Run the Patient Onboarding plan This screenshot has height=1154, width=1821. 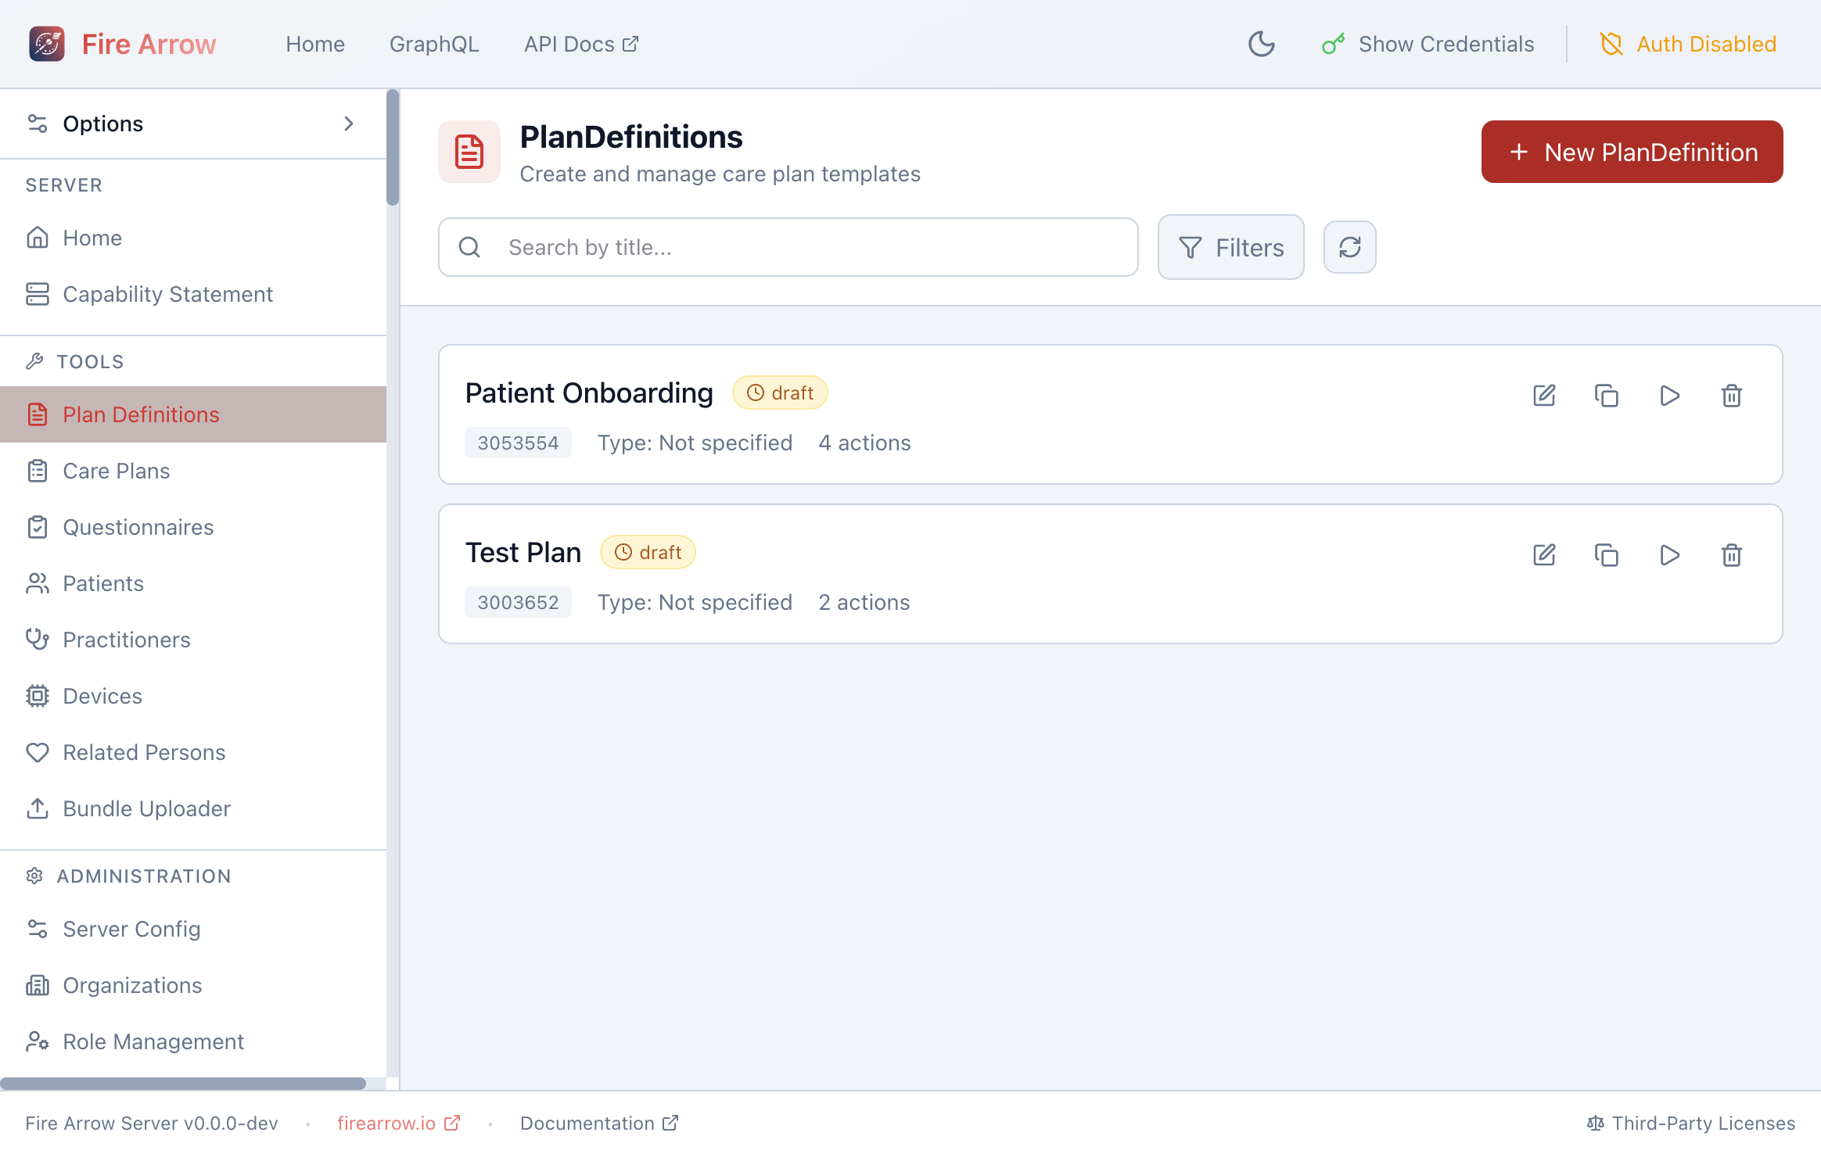click(x=1669, y=396)
